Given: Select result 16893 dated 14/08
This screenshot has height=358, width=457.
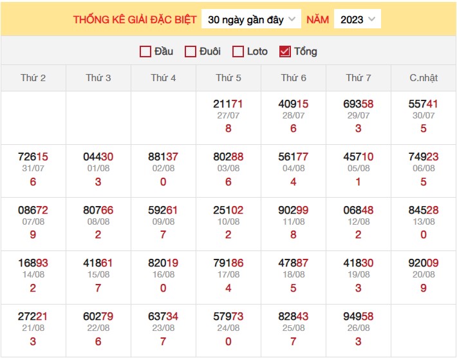Looking at the screenshot, I should coord(33,263).
